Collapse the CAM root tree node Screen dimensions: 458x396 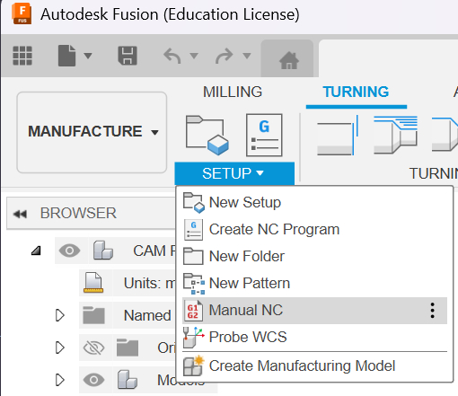tap(36, 251)
